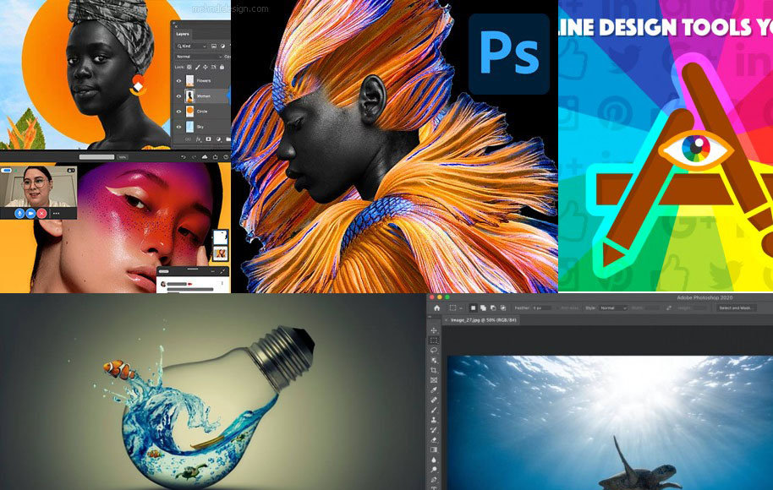This screenshot has height=490, width=773.
Task: Select the Gradient tool
Action: [x=434, y=449]
